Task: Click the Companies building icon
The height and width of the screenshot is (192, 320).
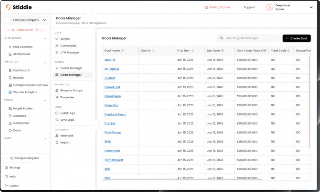Action: [10, 123]
